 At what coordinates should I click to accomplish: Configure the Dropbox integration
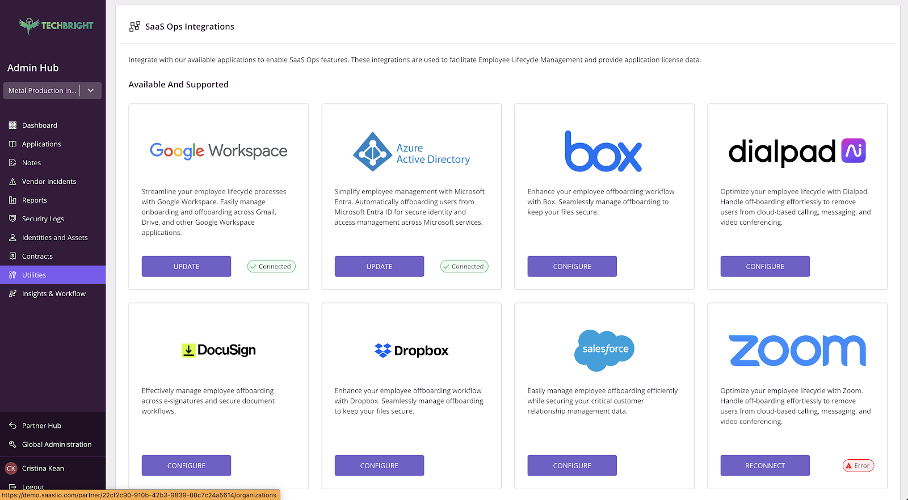[379, 465]
